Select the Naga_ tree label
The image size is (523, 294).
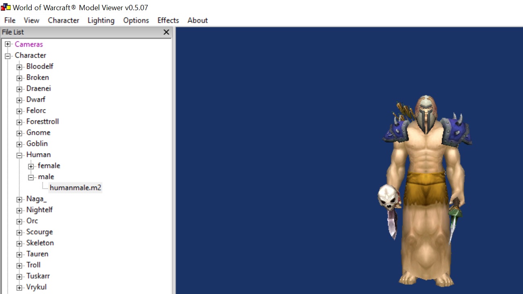click(x=36, y=198)
